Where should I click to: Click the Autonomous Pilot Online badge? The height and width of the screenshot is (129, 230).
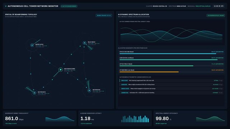click(x=216, y=15)
